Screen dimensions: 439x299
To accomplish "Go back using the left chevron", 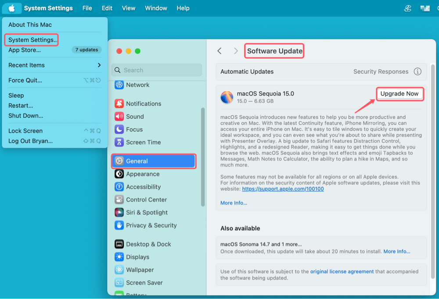I will click(x=219, y=51).
